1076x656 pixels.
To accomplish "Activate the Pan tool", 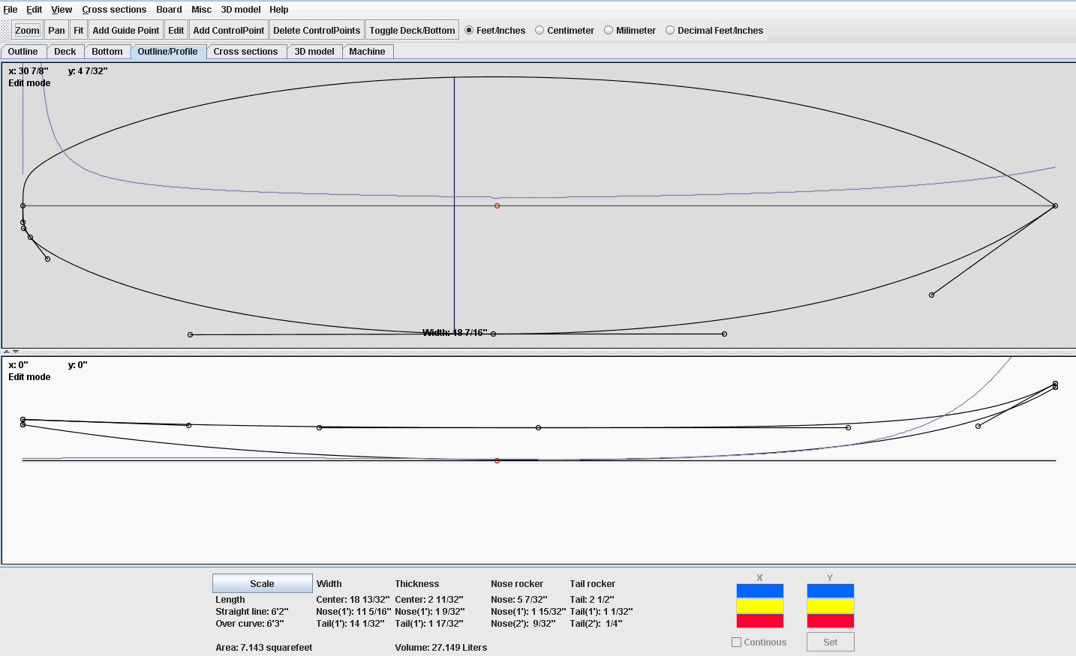I will pos(56,30).
